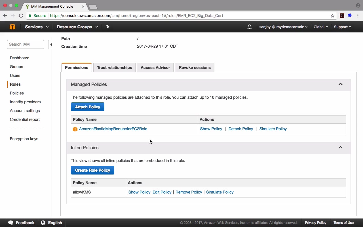363x227 pixels.
Task: Open the Global region dropdown
Action: [x=321, y=27]
